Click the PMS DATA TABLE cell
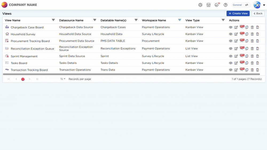267x150 pixels. tap(113, 41)
